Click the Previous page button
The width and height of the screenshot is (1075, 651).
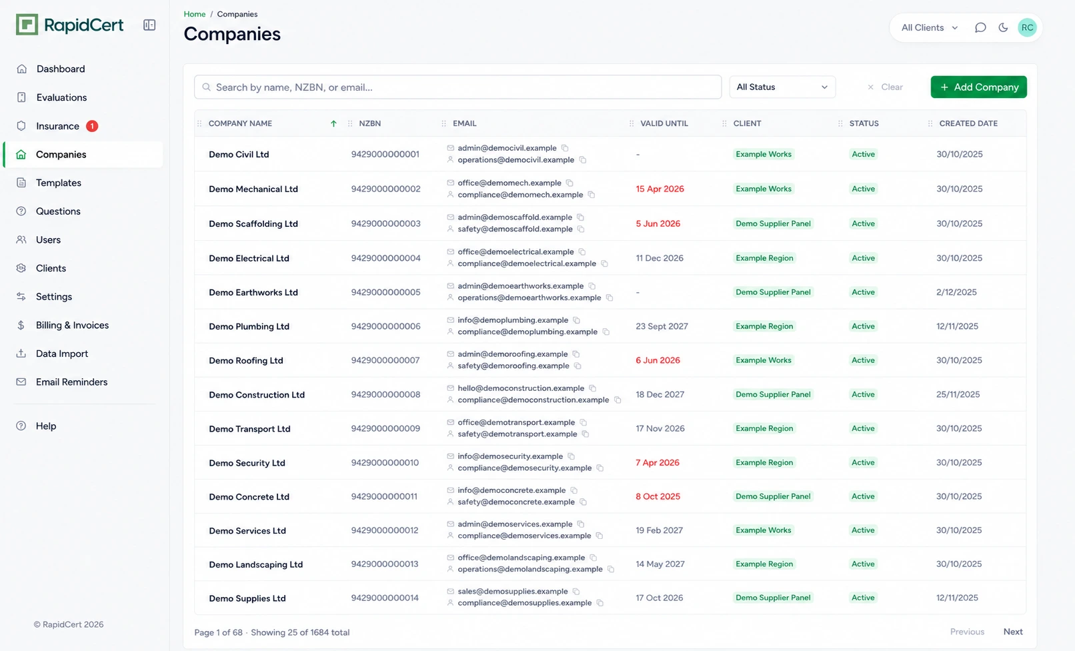coord(967,632)
